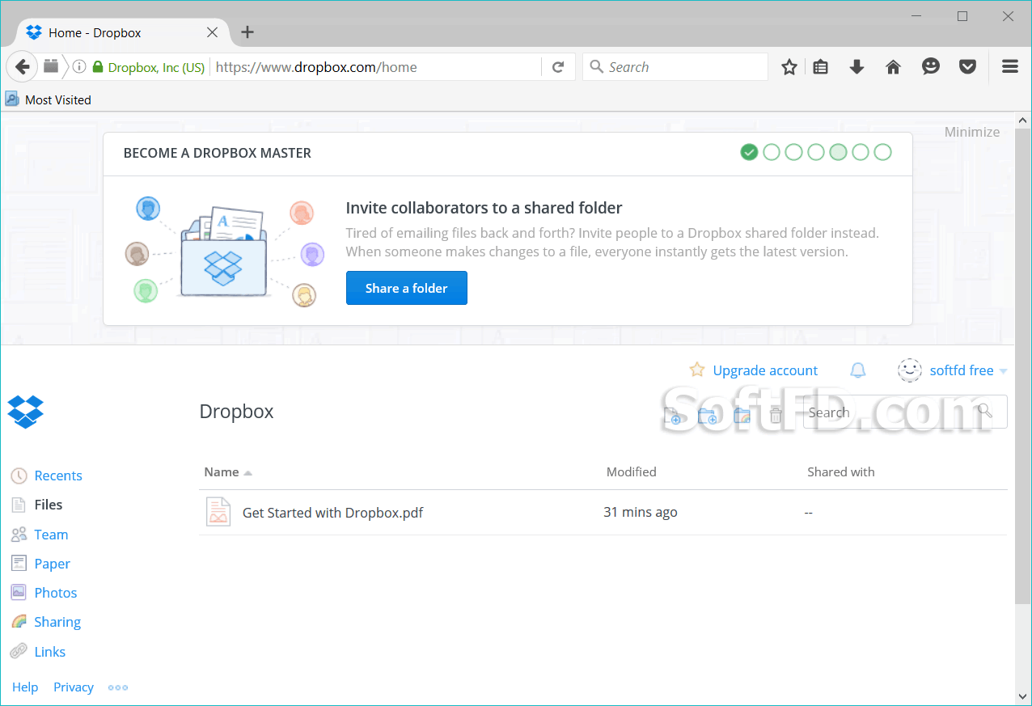Image resolution: width=1032 pixels, height=706 pixels.
Task: Select the second progress step circle
Action: (x=772, y=152)
